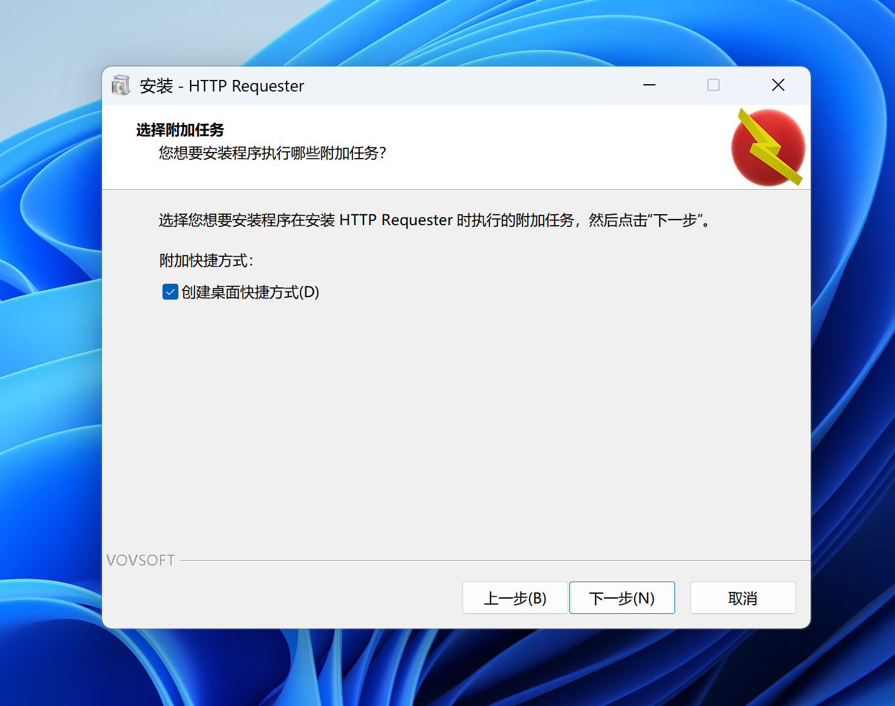
Task: Click the instruction sentence mentioning HTTP Requester
Action: pos(434,220)
